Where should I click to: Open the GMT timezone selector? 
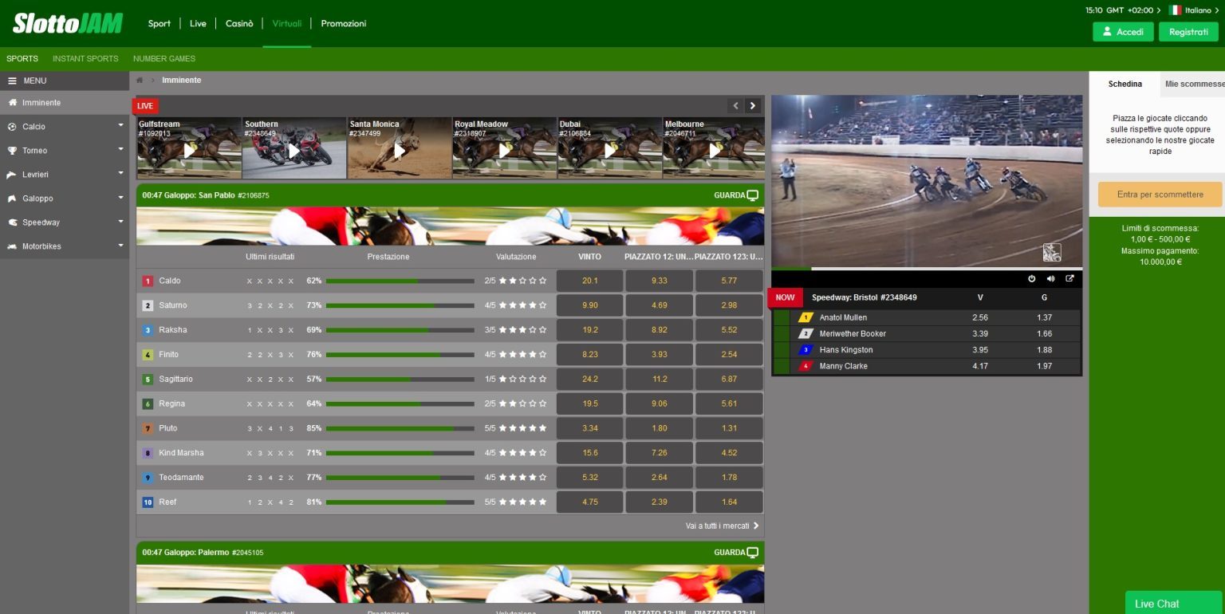click(x=1123, y=10)
